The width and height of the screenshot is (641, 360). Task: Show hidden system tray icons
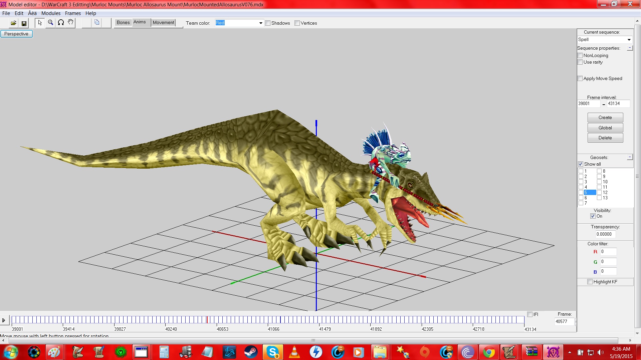coord(570,352)
